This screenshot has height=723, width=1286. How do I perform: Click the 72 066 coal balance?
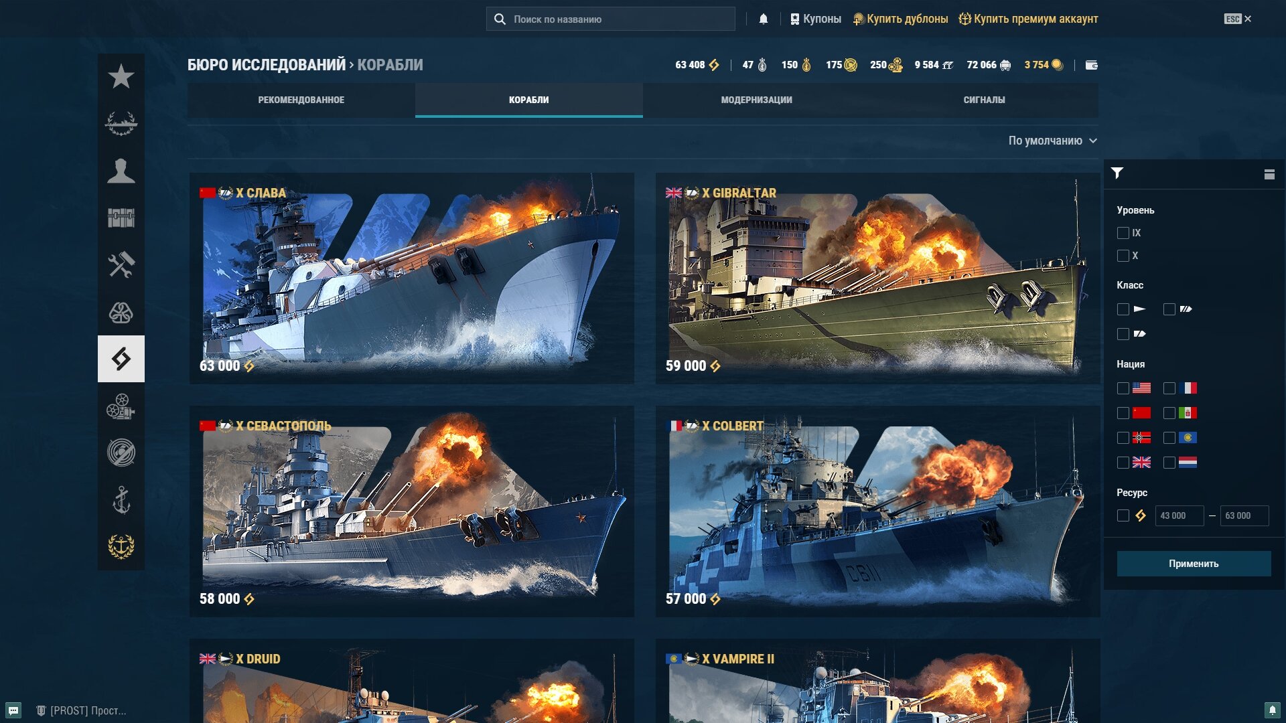[989, 65]
